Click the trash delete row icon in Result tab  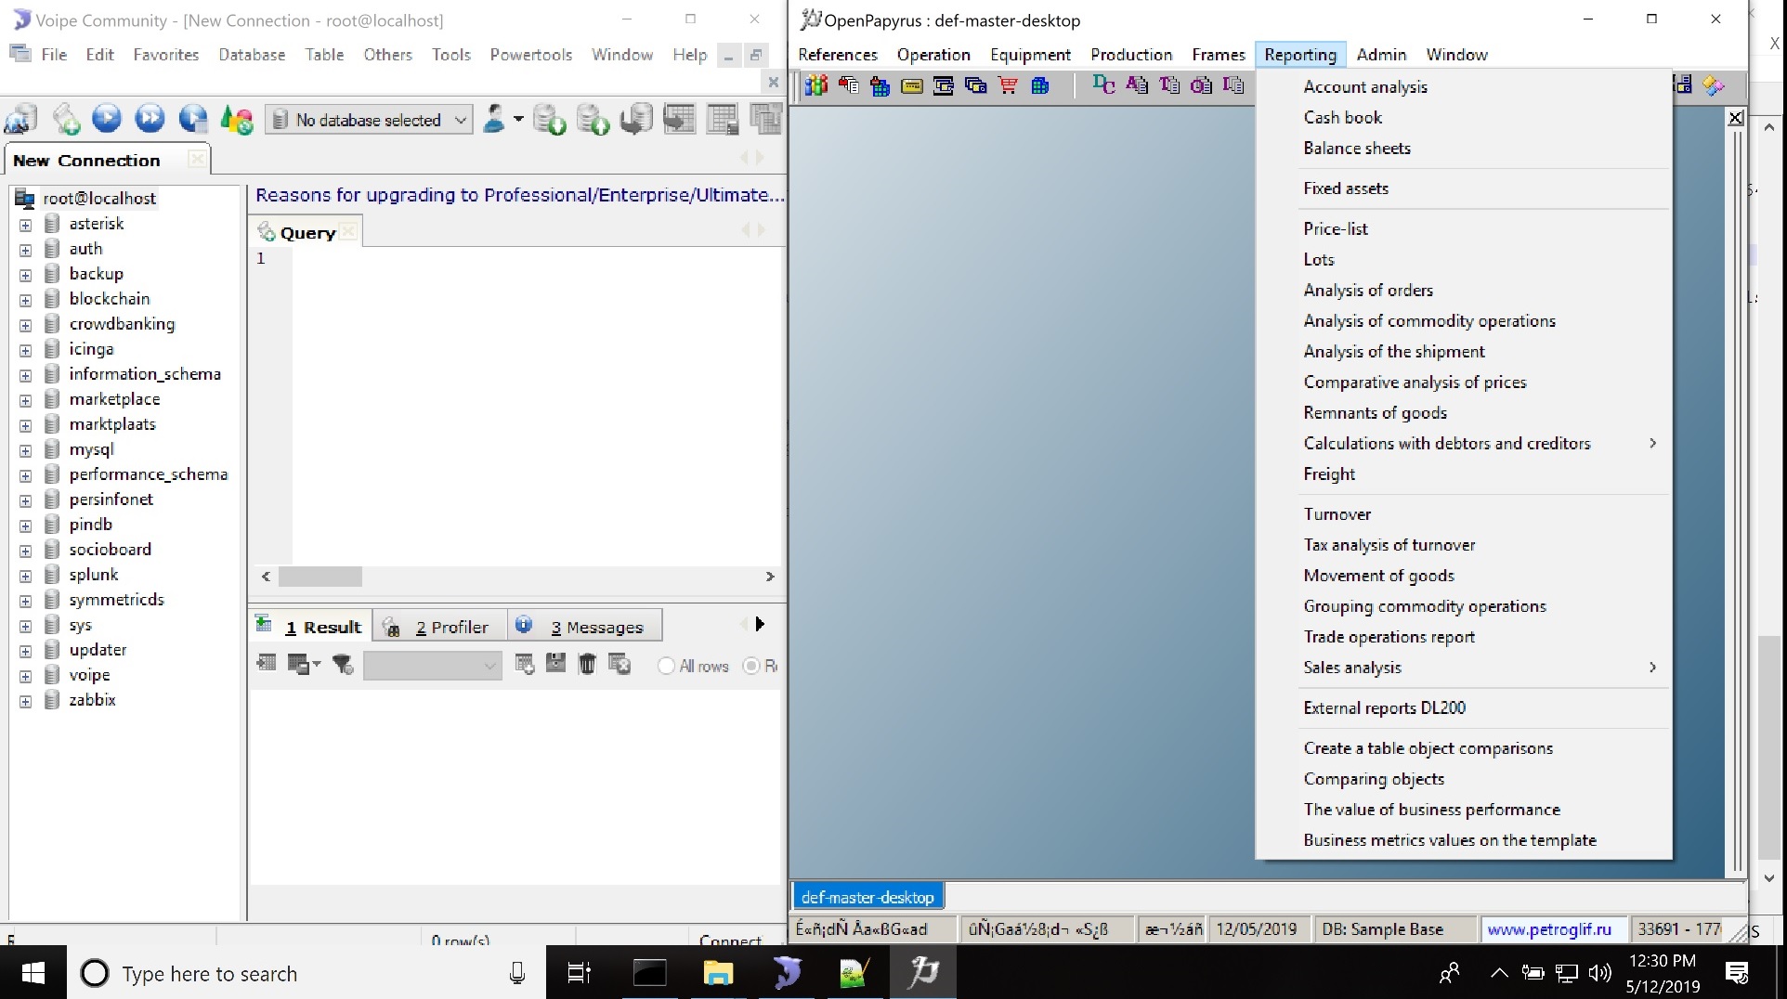pyautogui.click(x=587, y=664)
